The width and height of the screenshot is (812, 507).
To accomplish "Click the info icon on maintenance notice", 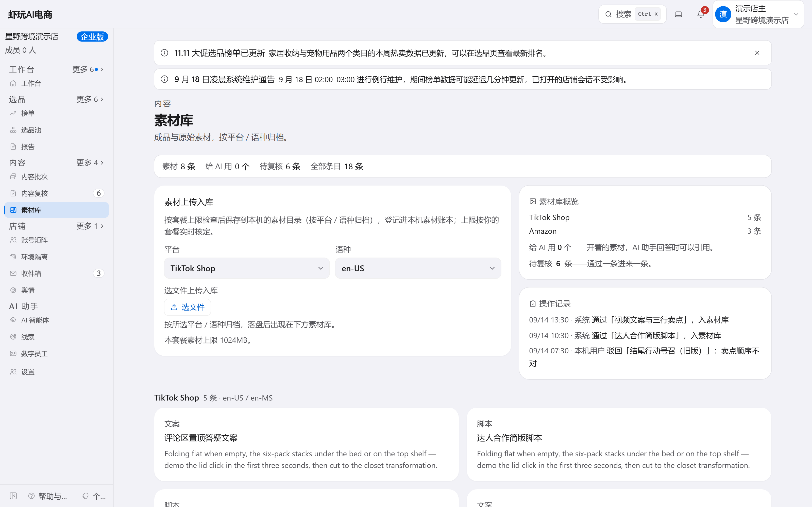I will coord(164,79).
